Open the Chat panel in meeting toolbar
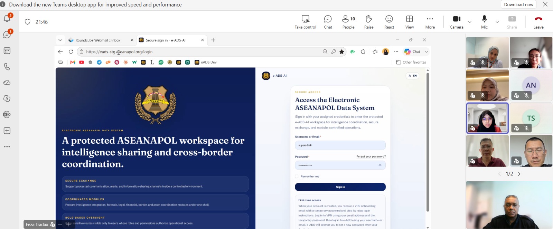This screenshot has height=229, width=553. (328, 22)
